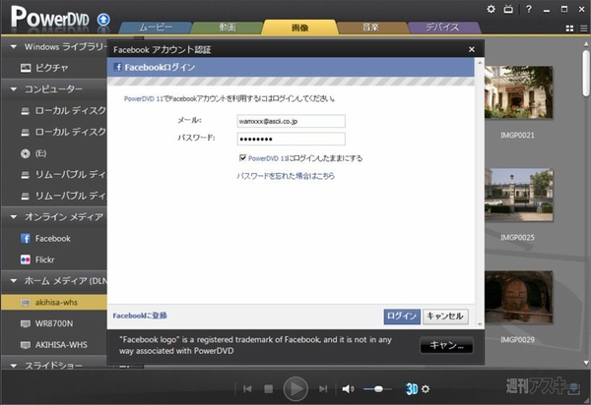The image size is (591, 405).
Task: Click the photo library vertical scrollbar
Action: pos(586,74)
